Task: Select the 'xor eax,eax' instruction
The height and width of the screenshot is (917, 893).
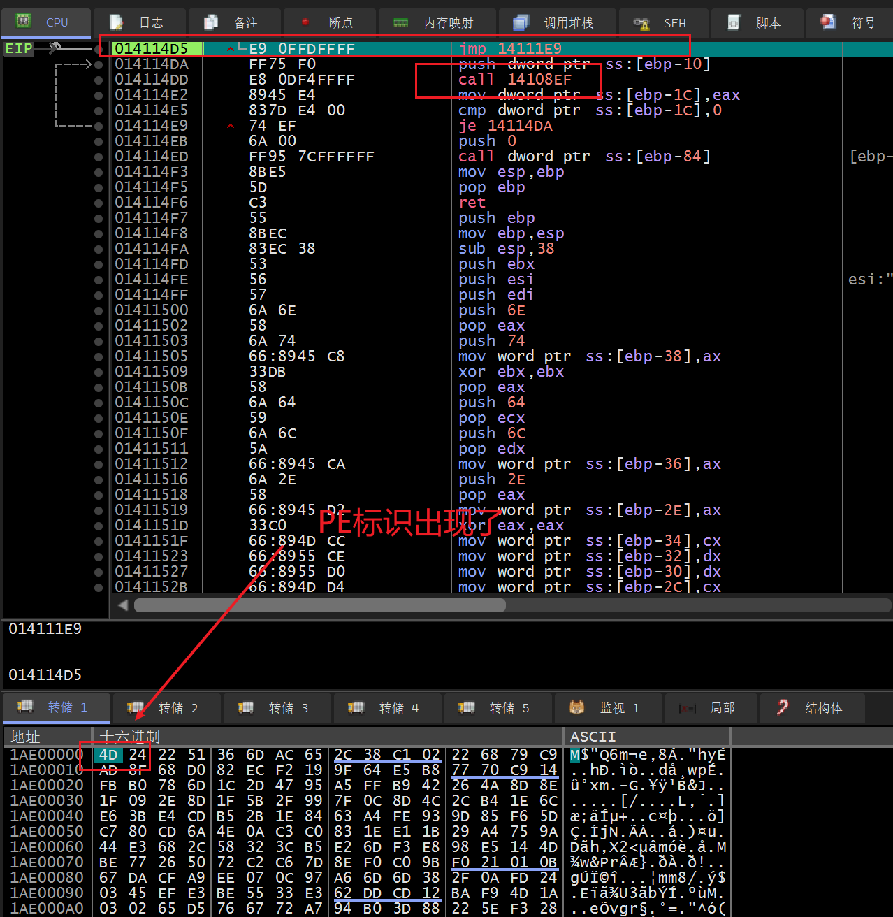Action: coord(511,526)
